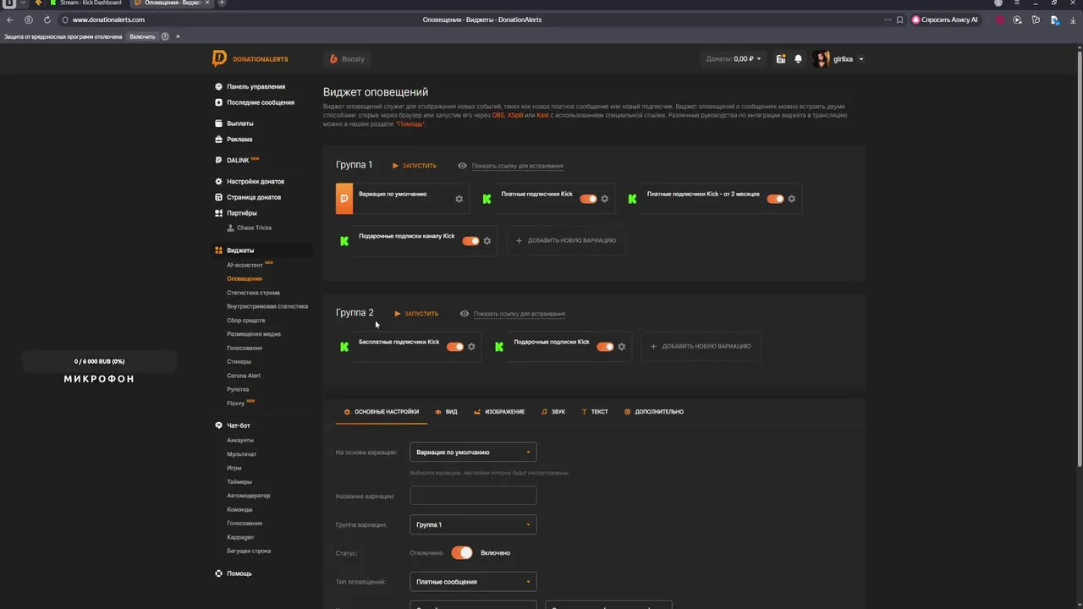The height and width of the screenshot is (609, 1083).
Task: Open the Тип оповещений dropdown
Action: pos(473,582)
